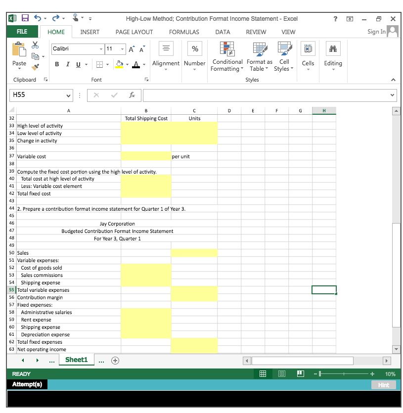This screenshot has height=413, width=403.
Task: Toggle underline formatting
Action: click(78, 64)
